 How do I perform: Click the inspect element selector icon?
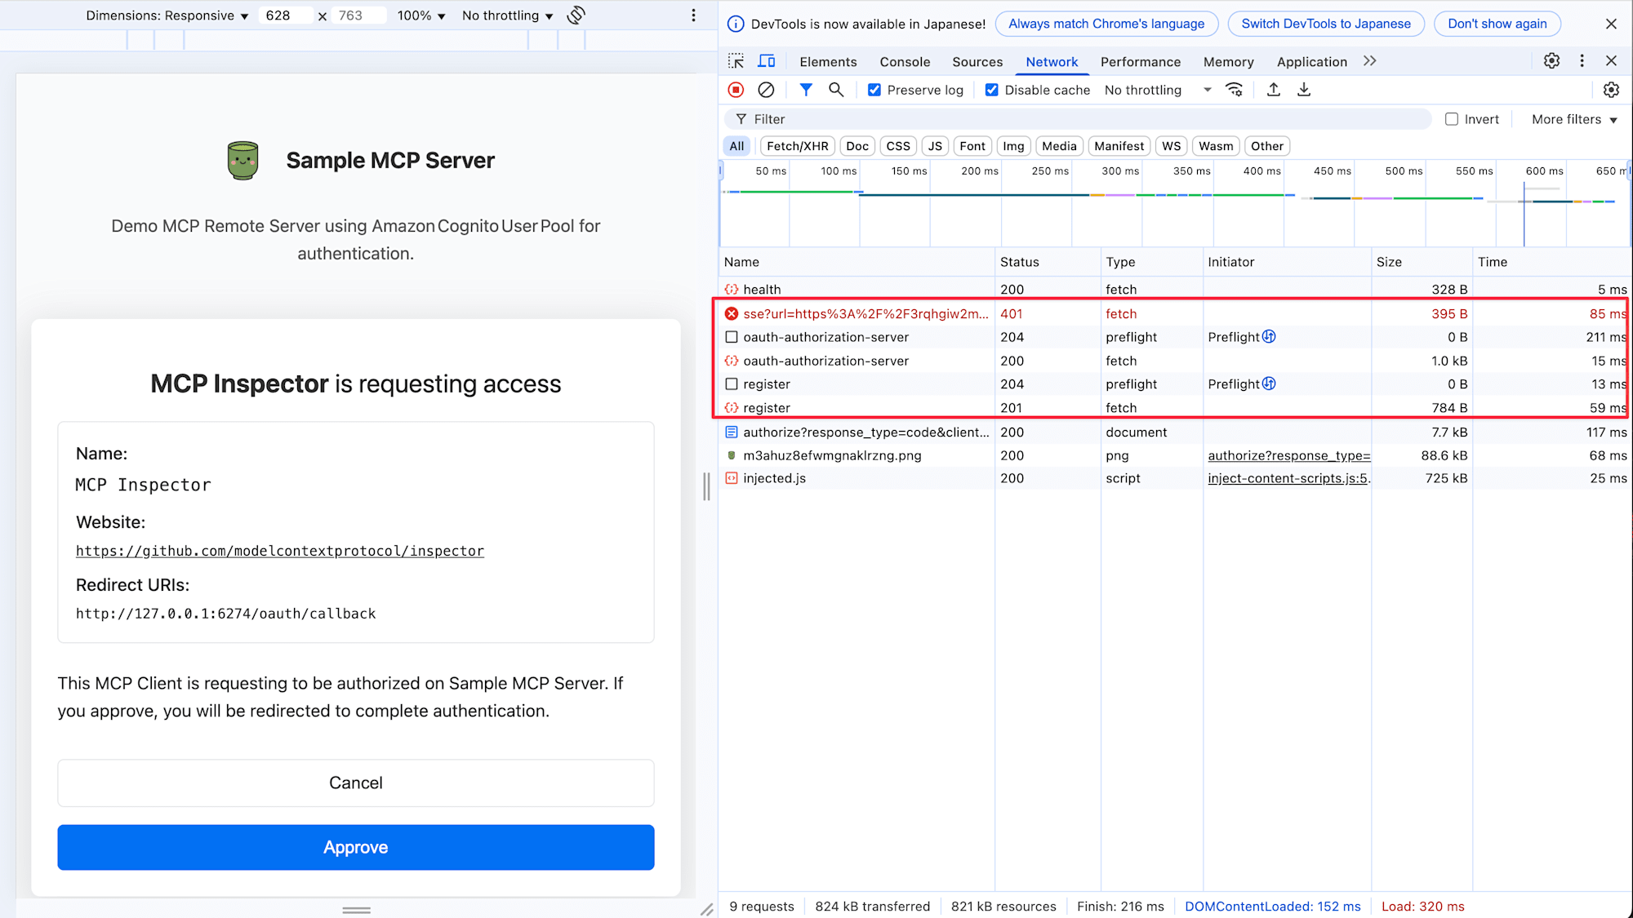click(x=736, y=61)
